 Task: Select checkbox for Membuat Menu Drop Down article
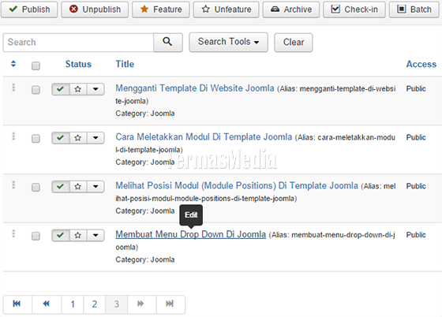[x=36, y=236]
